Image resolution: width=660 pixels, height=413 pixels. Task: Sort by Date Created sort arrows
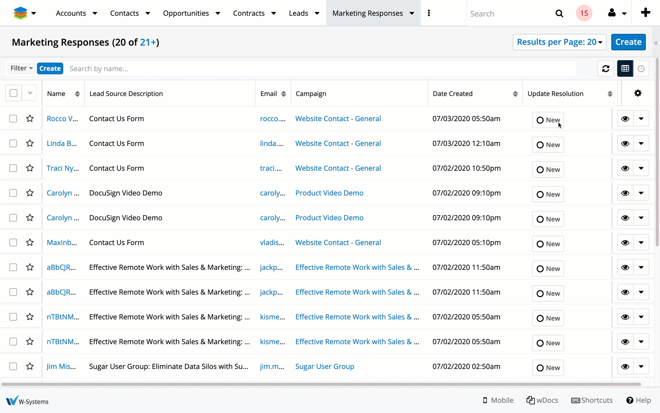[x=515, y=94]
